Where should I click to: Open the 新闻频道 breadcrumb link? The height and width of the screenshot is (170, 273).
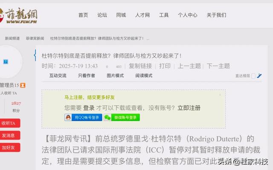tap(12, 38)
